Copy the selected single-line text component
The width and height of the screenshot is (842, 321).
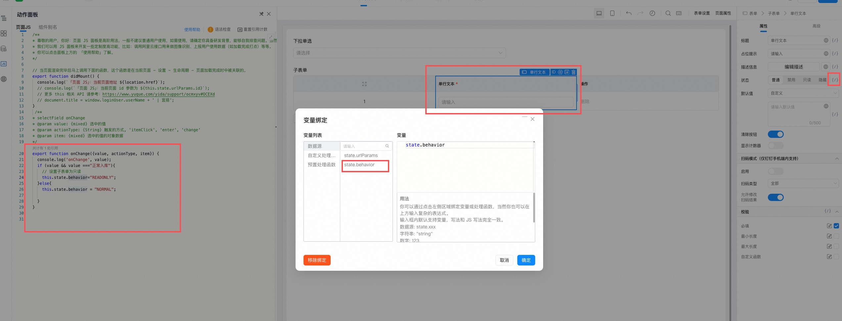tap(567, 72)
